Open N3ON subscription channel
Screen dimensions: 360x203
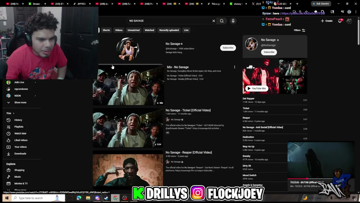tap(17, 96)
